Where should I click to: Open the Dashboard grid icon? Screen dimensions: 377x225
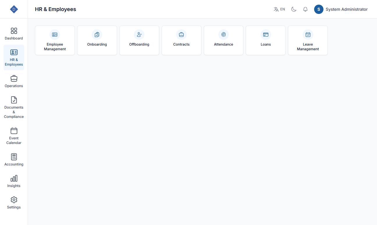[x=14, y=31]
